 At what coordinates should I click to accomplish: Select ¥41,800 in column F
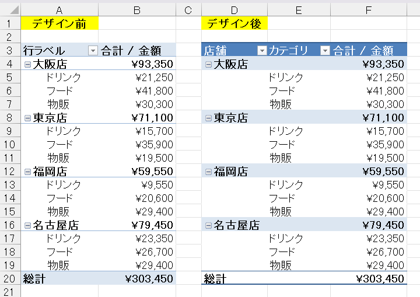click(385, 91)
